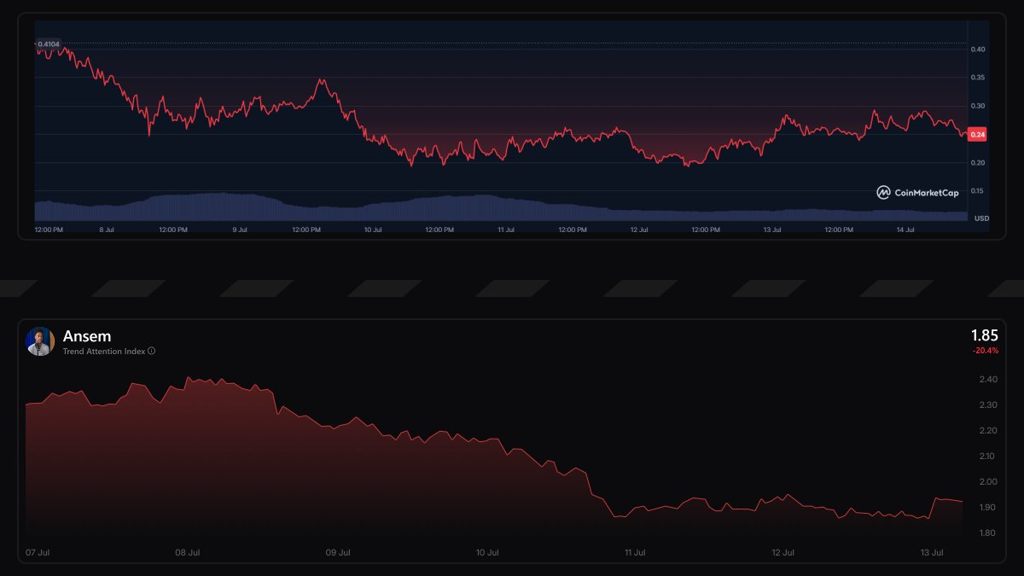This screenshot has height=576, width=1024.
Task: Click the 2.10 index axis label
Action: pos(988,456)
